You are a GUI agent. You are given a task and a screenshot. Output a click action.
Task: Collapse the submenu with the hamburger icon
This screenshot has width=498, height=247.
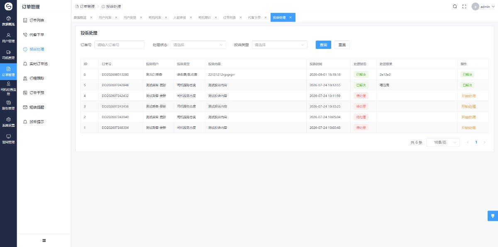[x=44, y=240]
